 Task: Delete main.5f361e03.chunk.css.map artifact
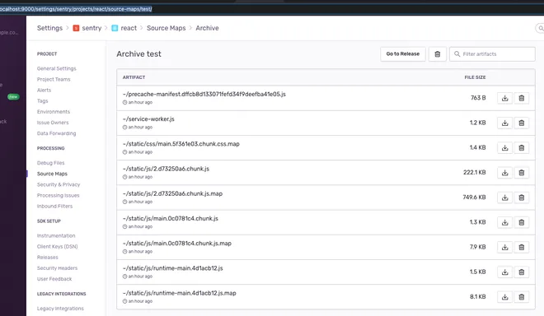[522, 148]
